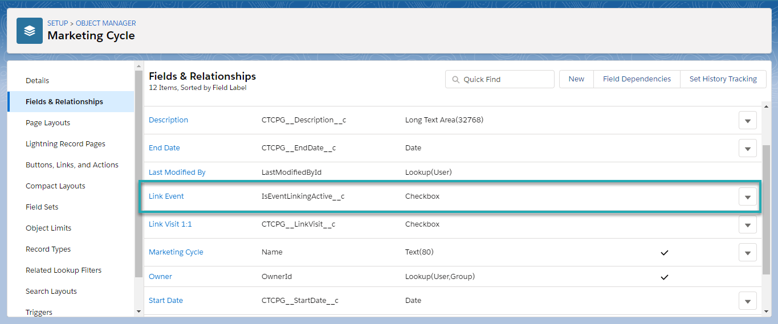Open the End Date row action dropdown
The height and width of the screenshot is (324, 778).
coord(747,149)
